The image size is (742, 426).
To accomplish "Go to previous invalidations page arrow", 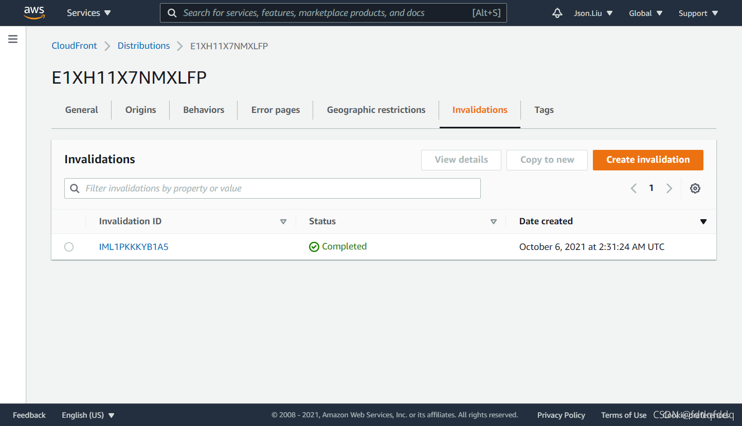I will coord(634,188).
